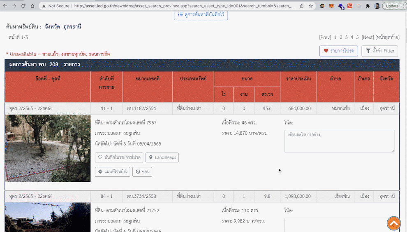Click the Not Secure site warning
The height and width of the screenshot is (232, 407).
click(x=55, y=6)
